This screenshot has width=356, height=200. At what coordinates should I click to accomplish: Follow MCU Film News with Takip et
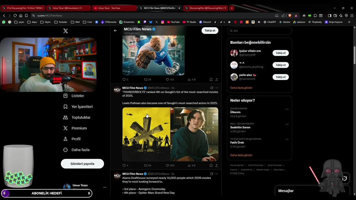[210, 31]
